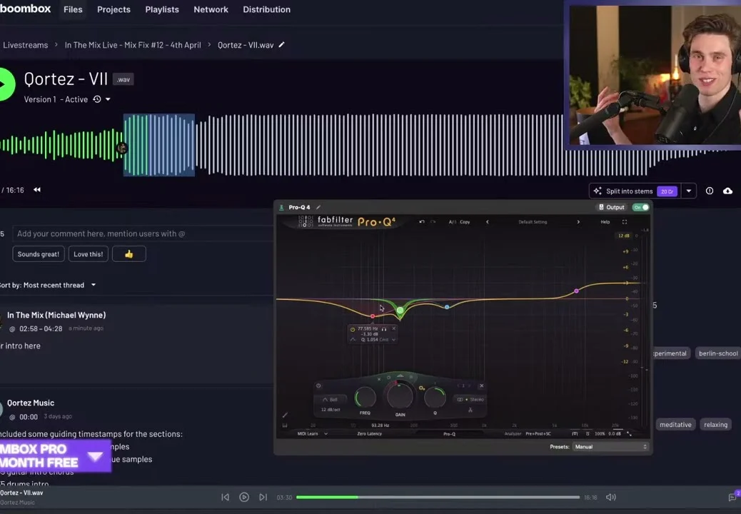
Task: Edit file name with pencil icon in breadcrumb
Action: point(282,45)
